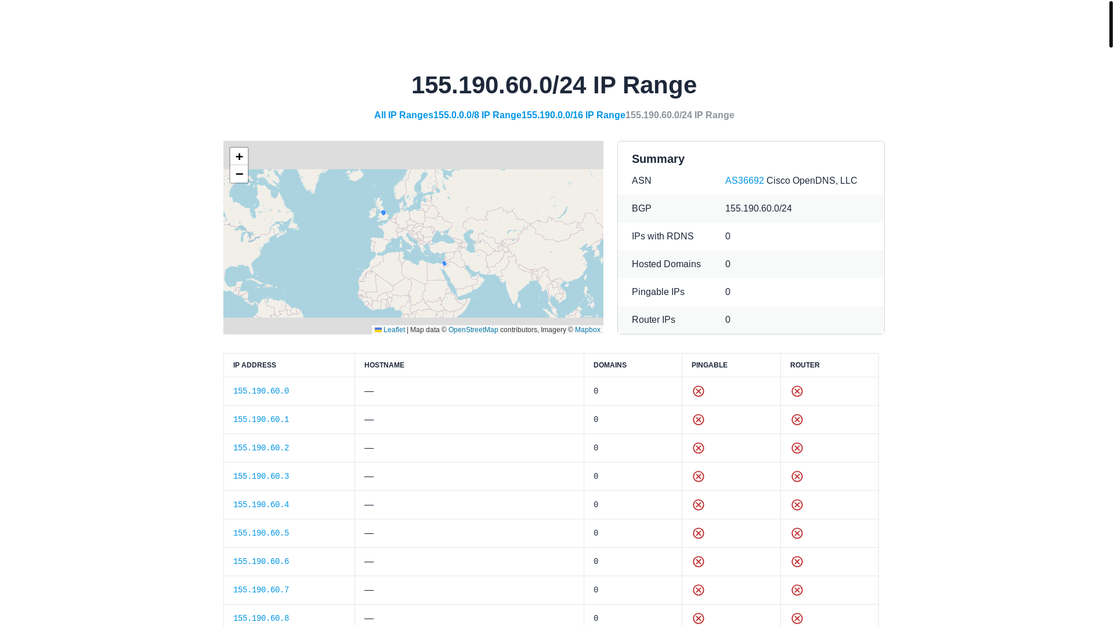This screenshot has height=626, width=1114.
Task: Click the router X icon for 155.190.60.2
Action: point(797,448)
